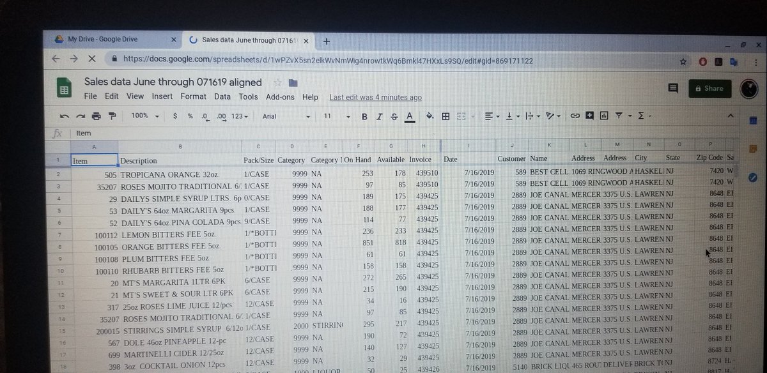Viewport: 767px width, 373px height.
Task: Open the View menu
Action: click(x=135, y=97)
